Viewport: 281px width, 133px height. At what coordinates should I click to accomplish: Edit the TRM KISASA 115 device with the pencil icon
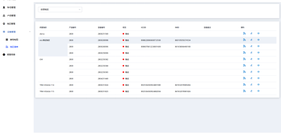click(251, 91)
